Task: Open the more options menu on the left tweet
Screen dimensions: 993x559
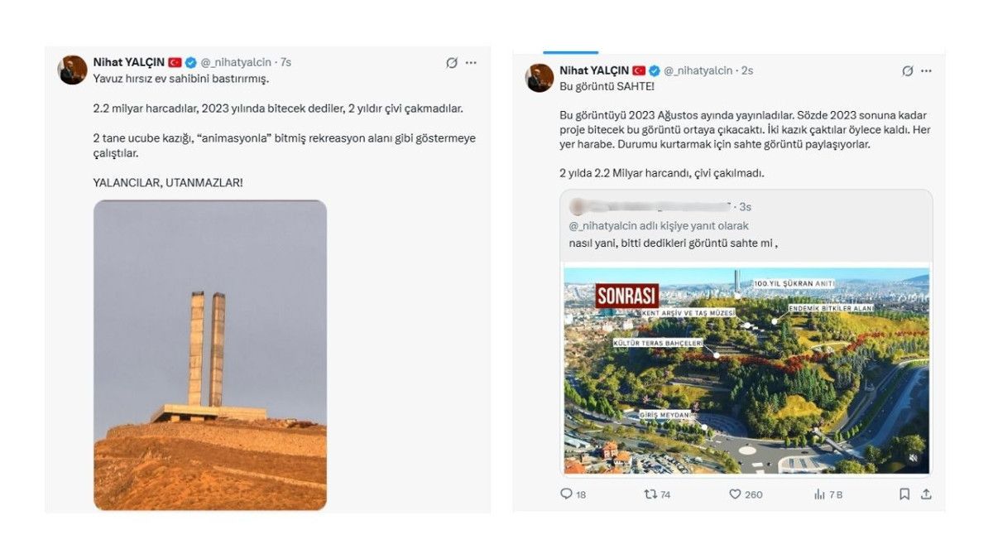Action: pos(471,63)
